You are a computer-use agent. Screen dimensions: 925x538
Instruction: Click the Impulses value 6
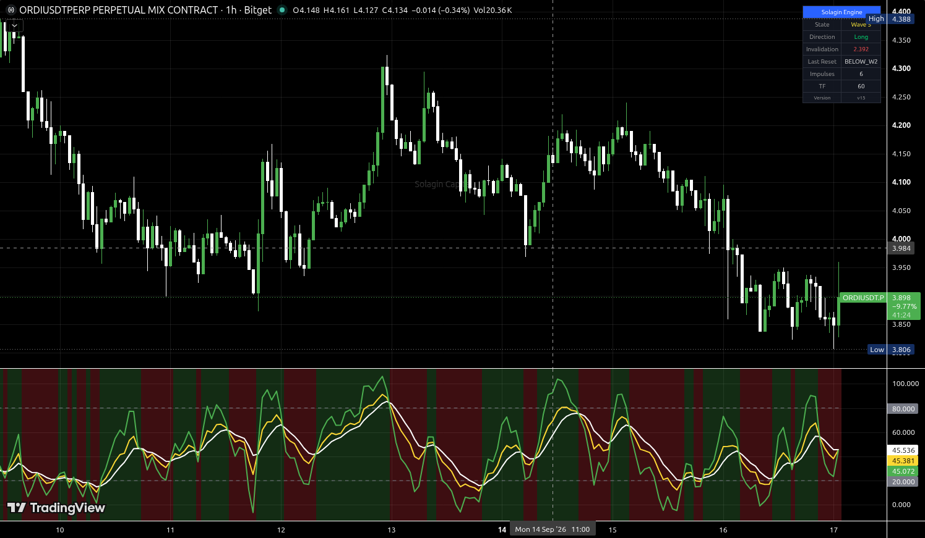coord(861,74)
